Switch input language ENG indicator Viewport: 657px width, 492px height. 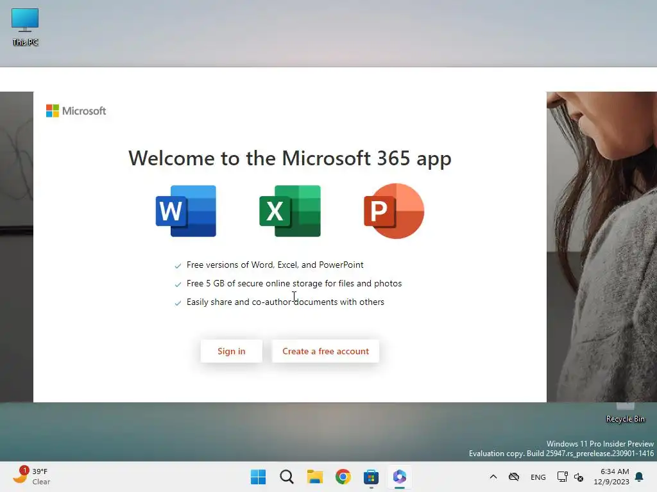538,477
